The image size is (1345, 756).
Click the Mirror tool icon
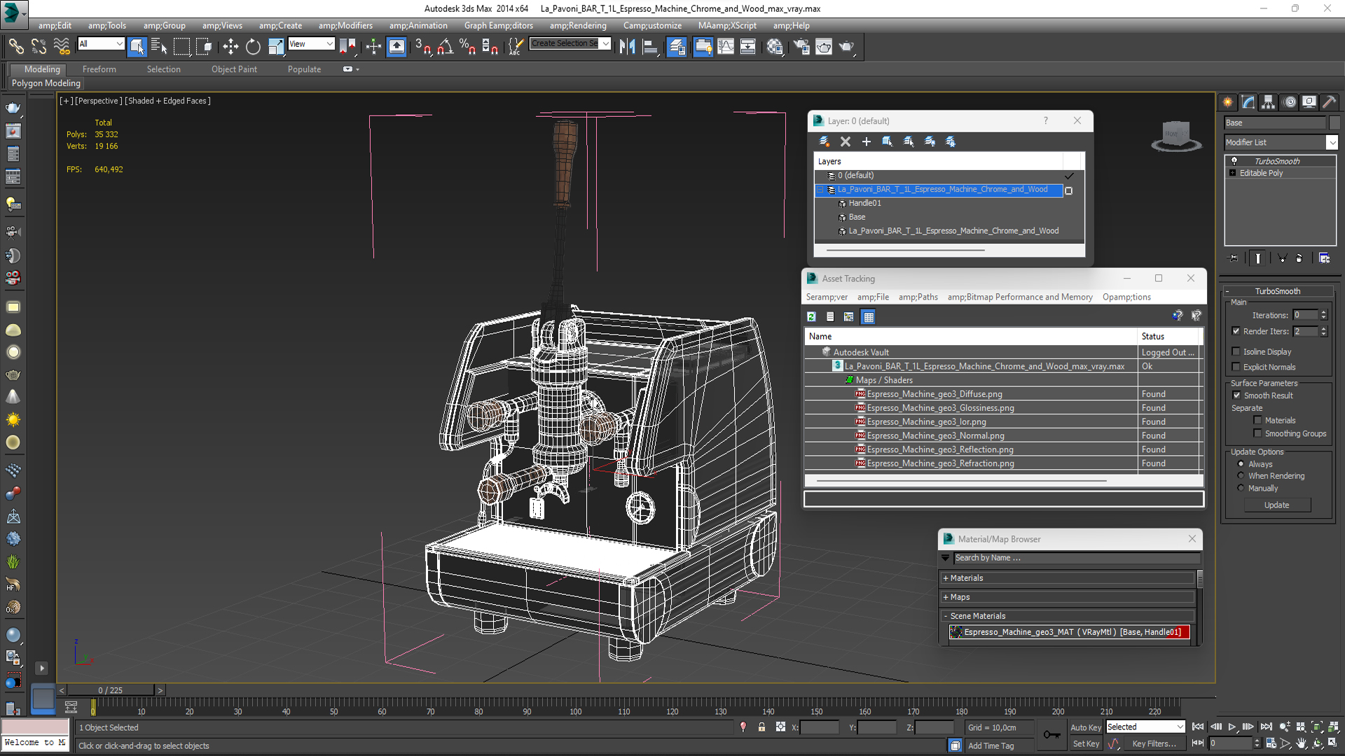coord(627,47)
